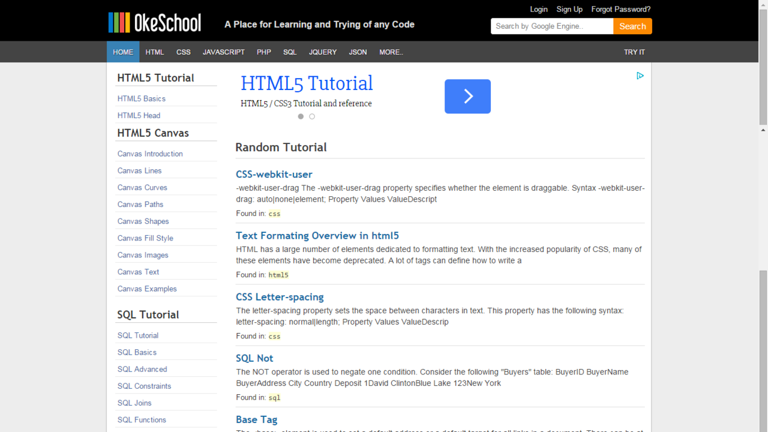Viewport: 768px width, 432px height.
Task: Open the HTML menu tab
Action: 155,52
